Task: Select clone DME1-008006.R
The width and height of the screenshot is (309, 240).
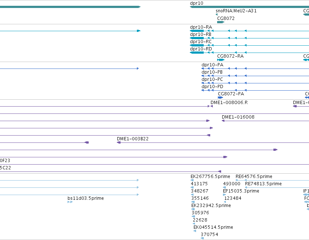Action: point(229,103)
